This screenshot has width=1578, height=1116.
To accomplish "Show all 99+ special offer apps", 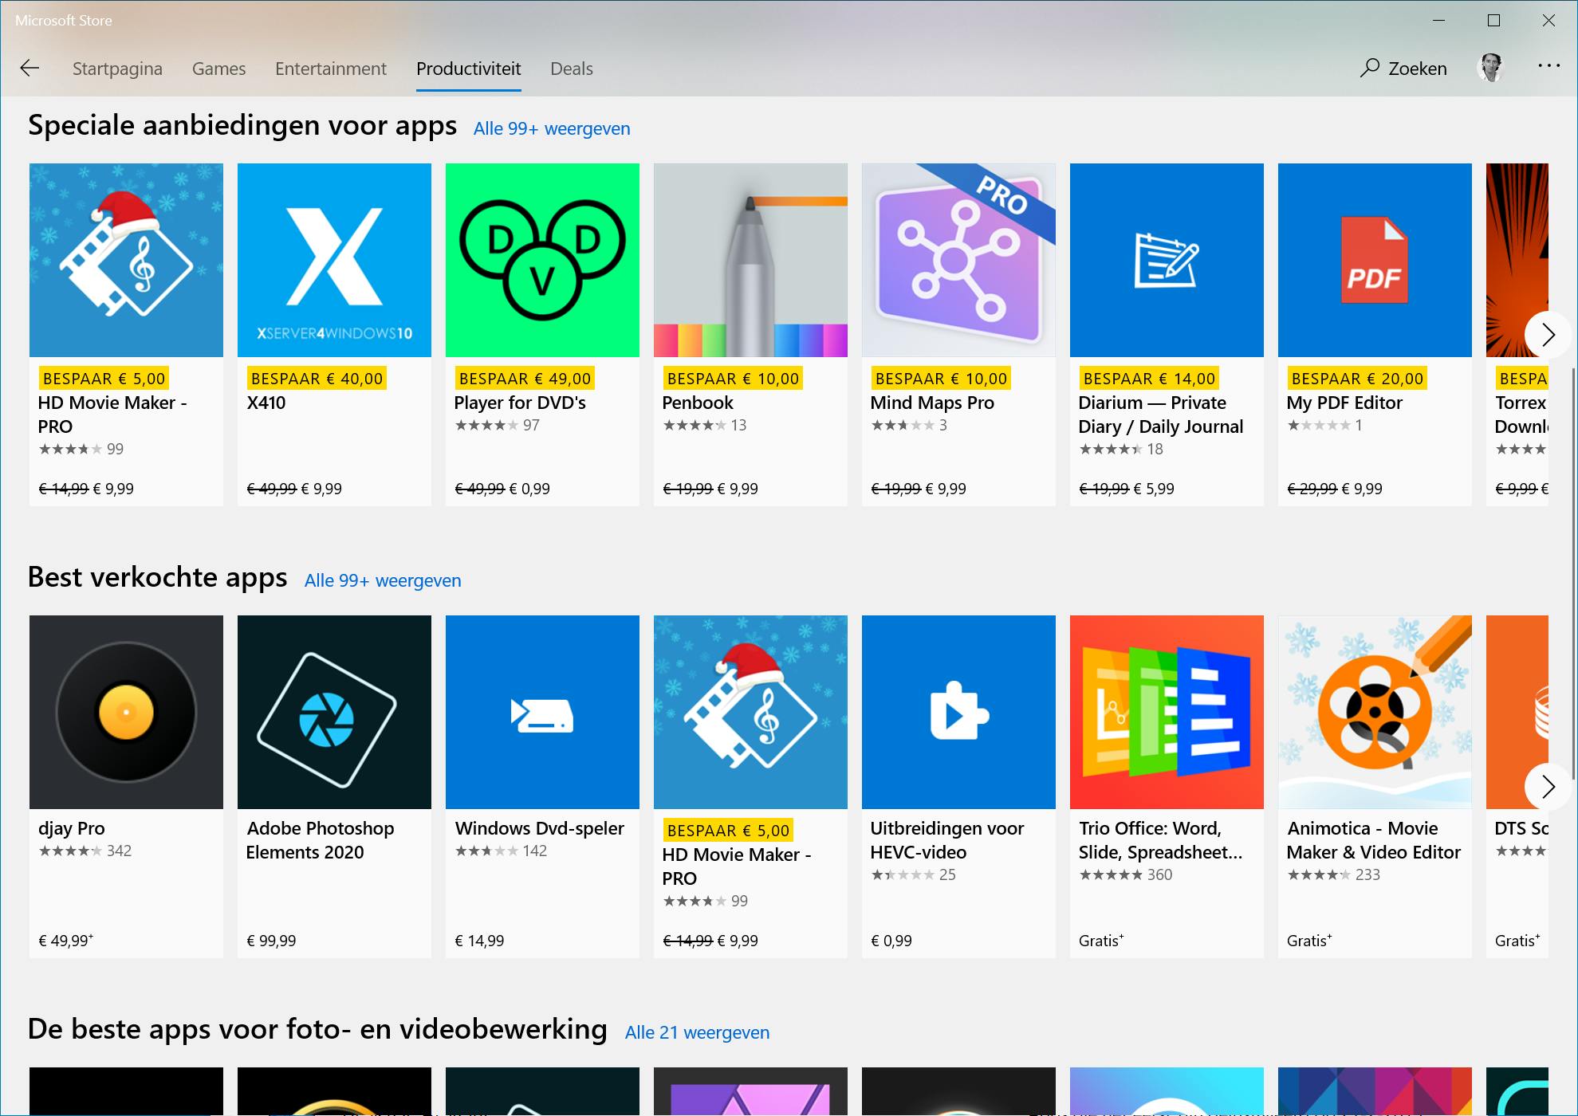I will 551,129.
